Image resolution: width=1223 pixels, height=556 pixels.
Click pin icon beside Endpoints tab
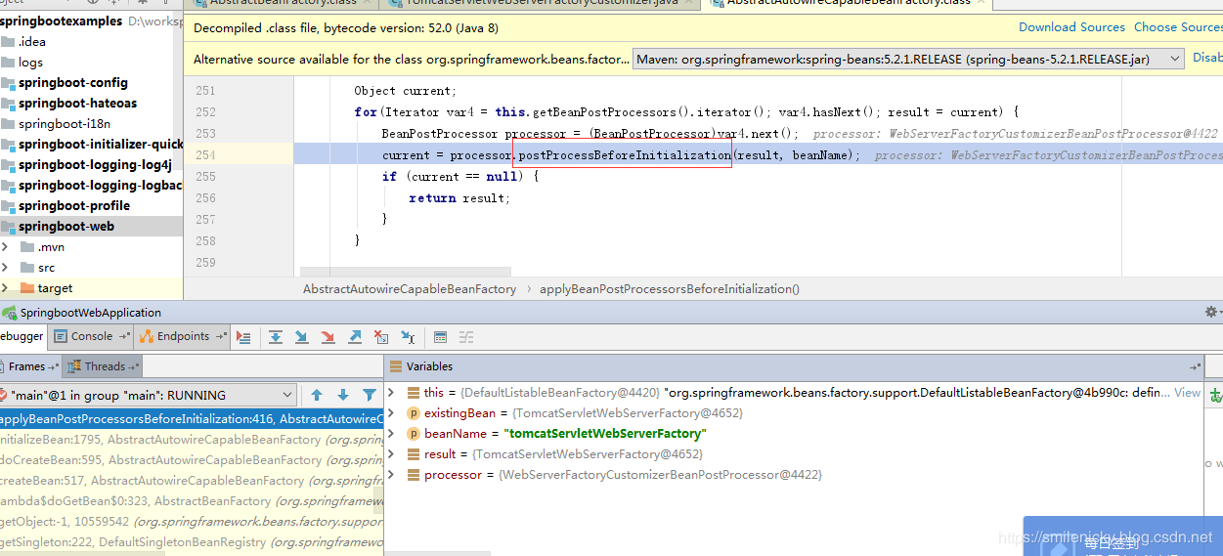click(220, 337)
